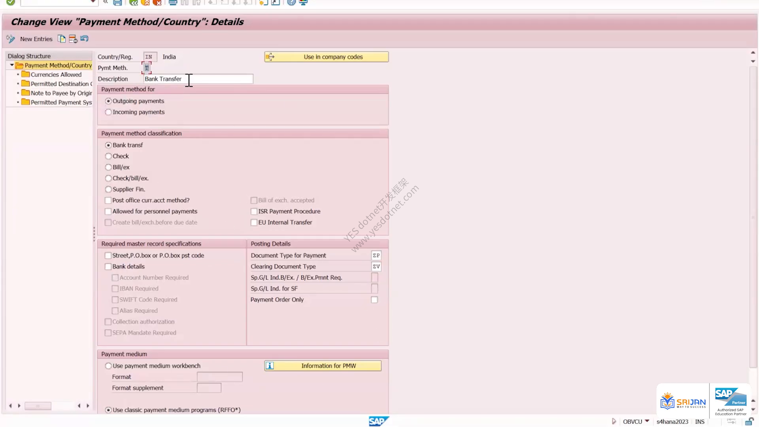Open Currencies Allowed in Dialog Structure
The width and height of the screenshot is (759, 427).
click(x=56, y=75)
